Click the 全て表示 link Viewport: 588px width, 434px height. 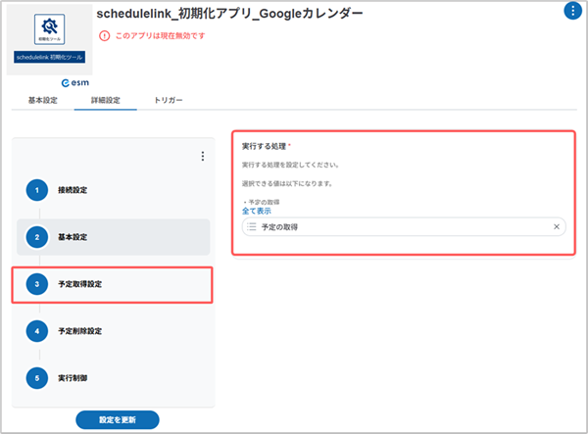coord(257,211)
